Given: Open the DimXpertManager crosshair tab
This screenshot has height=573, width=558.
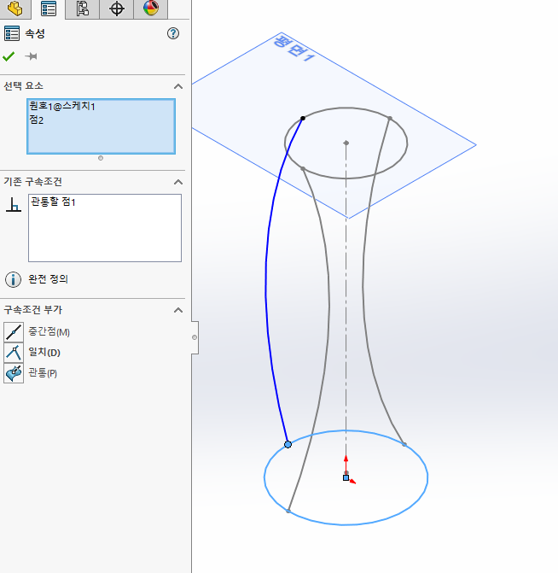Looking at the screenshot, I should tap(117, 9).
